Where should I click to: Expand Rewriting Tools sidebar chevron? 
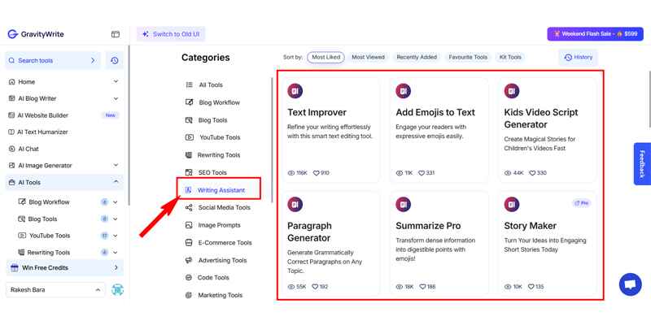click(x=115, y=253)
